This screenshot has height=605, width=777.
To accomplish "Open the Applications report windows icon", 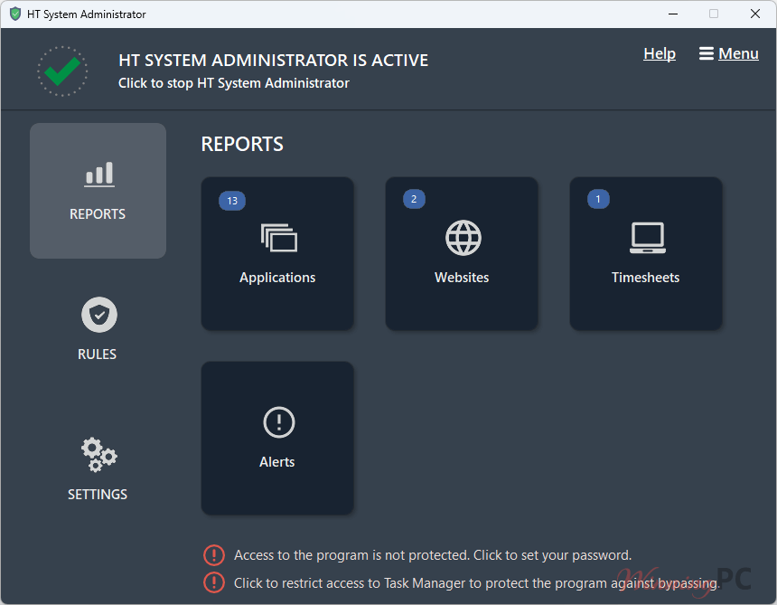I will [279, 238].
